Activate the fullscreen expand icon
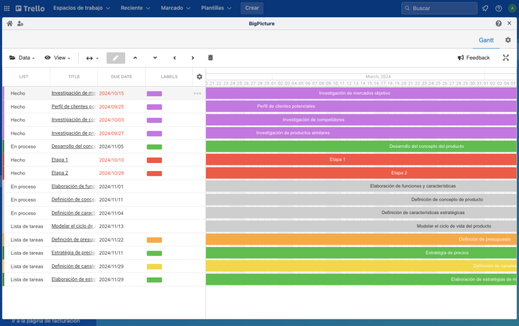The image size is (519, 326). (506, 58)
